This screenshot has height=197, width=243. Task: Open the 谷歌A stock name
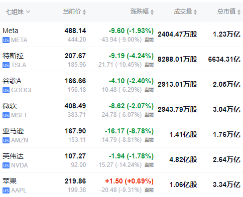coord(12,81)
